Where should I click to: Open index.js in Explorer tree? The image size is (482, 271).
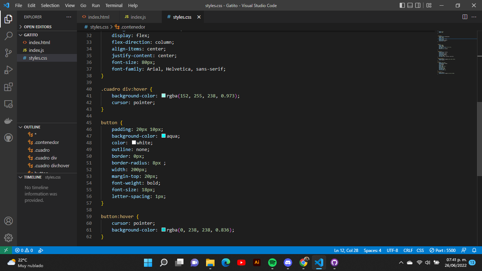(x=47, y=50)
